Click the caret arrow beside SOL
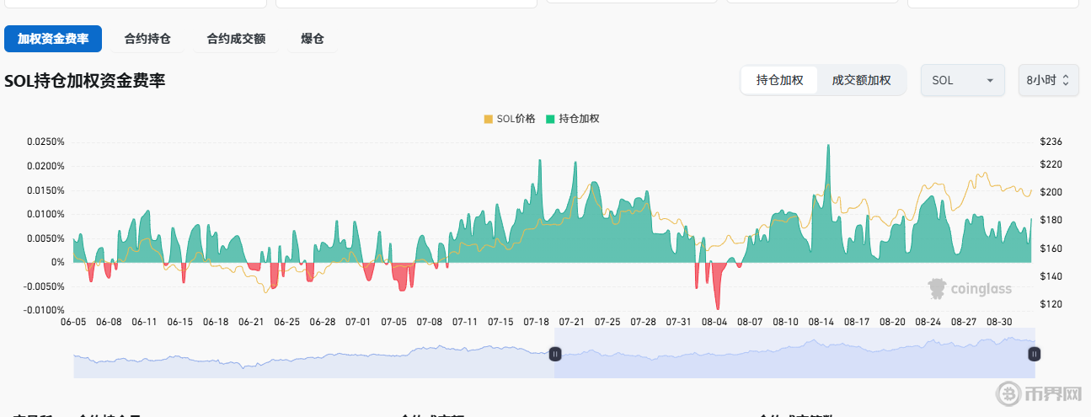Image resolution: width=1091 pixels, height=417 pixels. pos(990,80)
